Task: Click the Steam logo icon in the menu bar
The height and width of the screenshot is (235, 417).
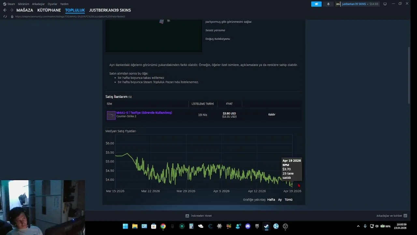Action: point(5,4)
